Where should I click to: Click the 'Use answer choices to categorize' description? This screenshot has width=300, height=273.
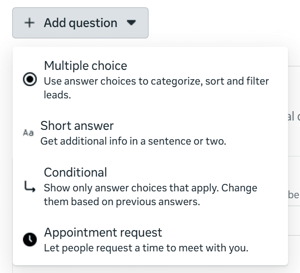[156, 81]
